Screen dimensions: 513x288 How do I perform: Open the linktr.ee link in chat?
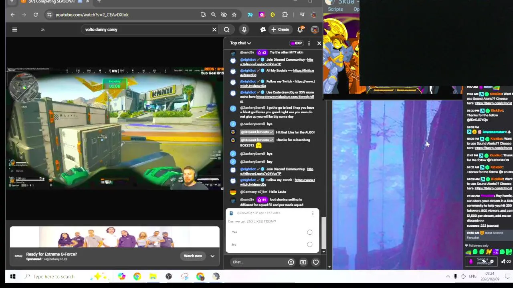(277, 73)
